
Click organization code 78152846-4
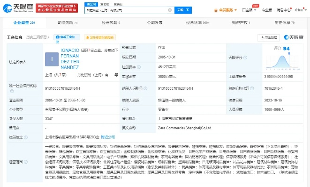coord(273,88)
